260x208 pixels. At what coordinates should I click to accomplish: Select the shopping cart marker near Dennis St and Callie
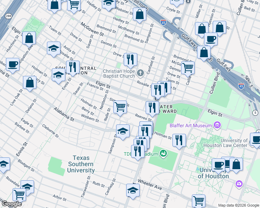pos(188,69)
